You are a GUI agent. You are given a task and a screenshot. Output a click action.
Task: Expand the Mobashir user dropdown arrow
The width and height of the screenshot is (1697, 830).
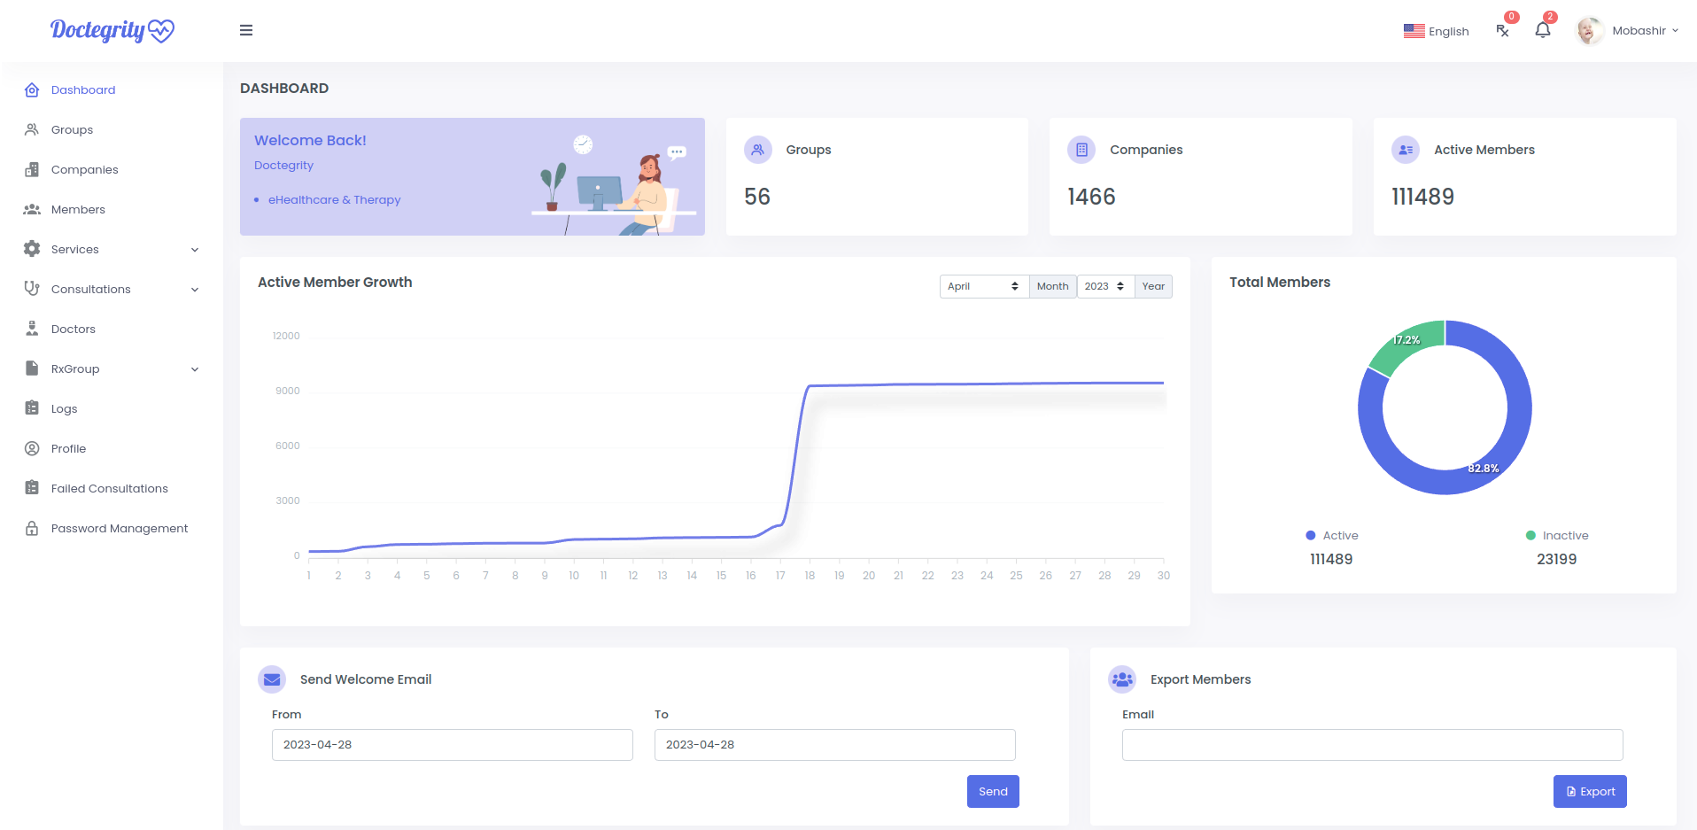pos(1675,30)
